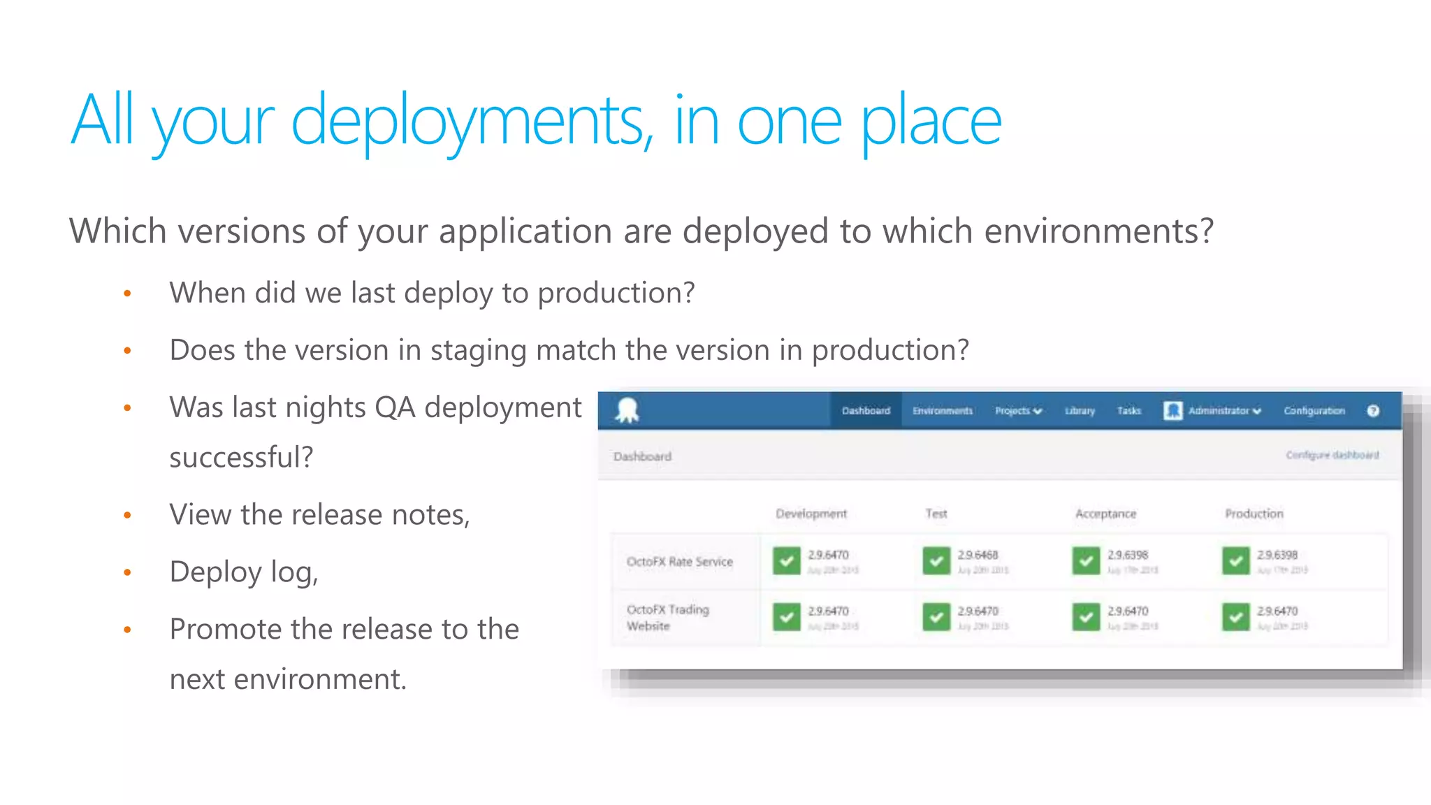Click Trading Website Development success checkmark
The image size is (1431, 805).
pyautogui.click(x=786, y=617)
